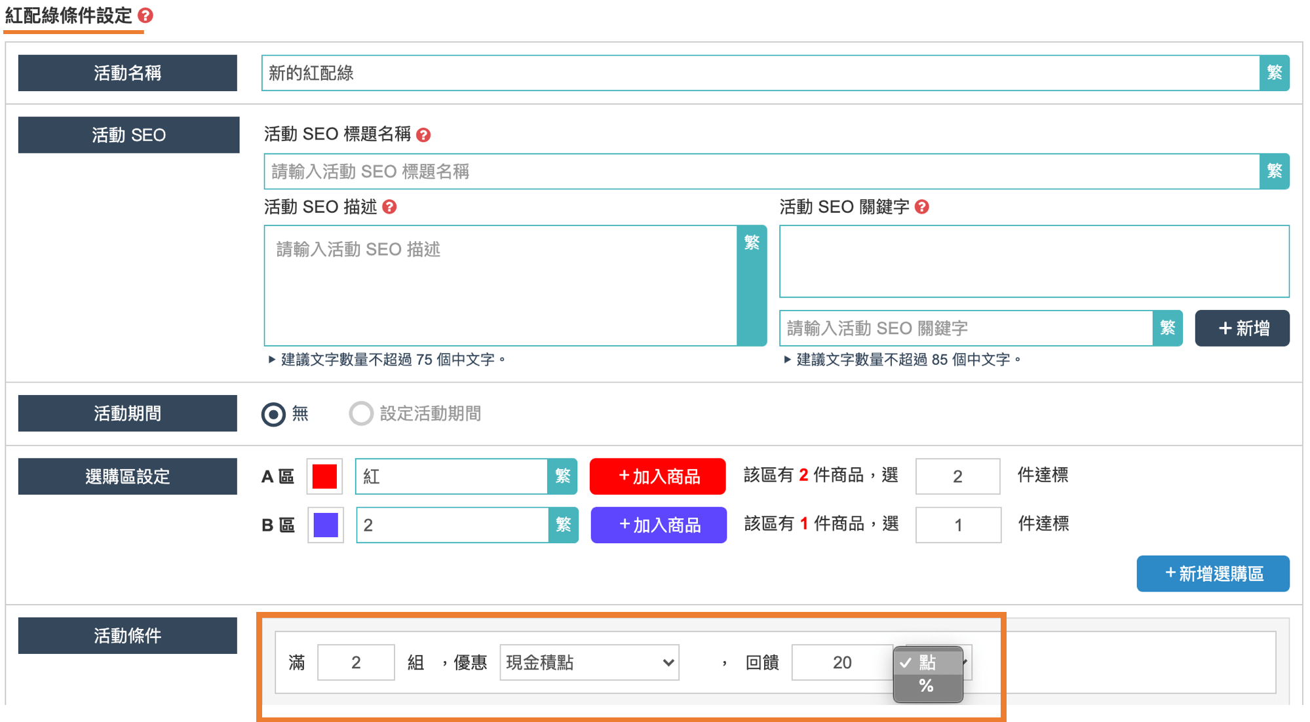Open the 現金積點 discount type dropdown
The image size is (1310, 722).
click(589, 662)
